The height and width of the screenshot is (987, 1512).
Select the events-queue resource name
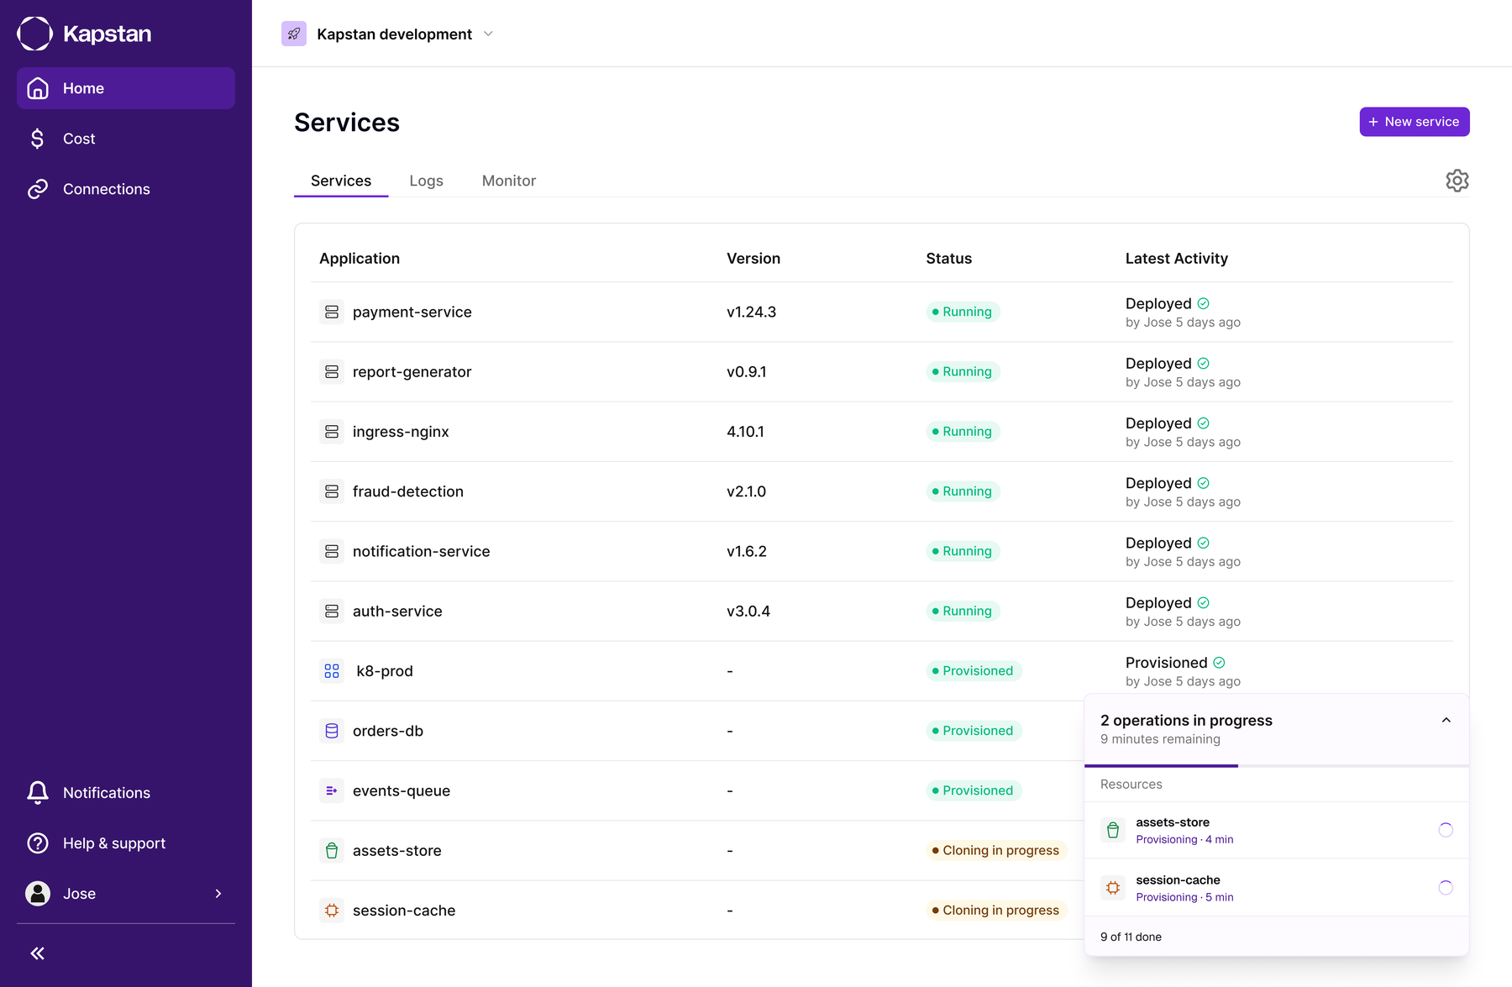(402, 790)
